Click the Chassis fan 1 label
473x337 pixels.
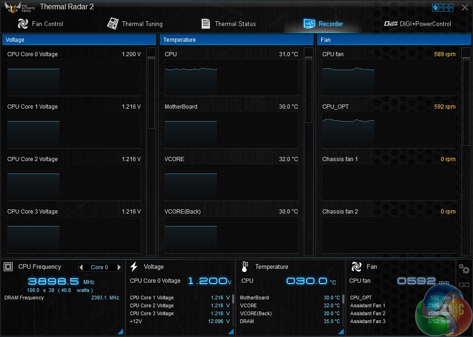click(x=340, y=159)
